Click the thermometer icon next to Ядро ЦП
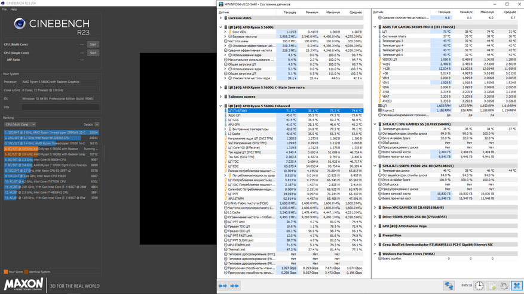This screenshot has height=294, width=524. 226,115
